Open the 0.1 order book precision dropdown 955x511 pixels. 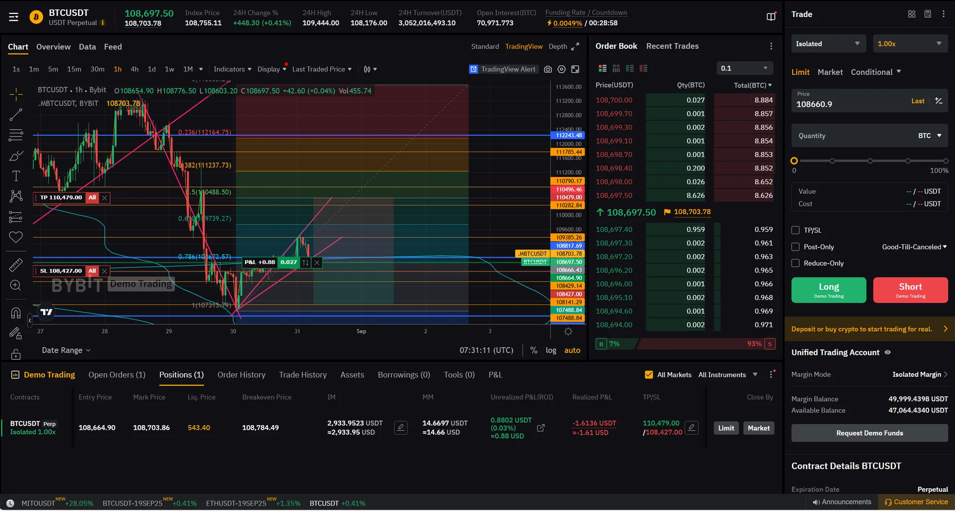click(744, 68)
